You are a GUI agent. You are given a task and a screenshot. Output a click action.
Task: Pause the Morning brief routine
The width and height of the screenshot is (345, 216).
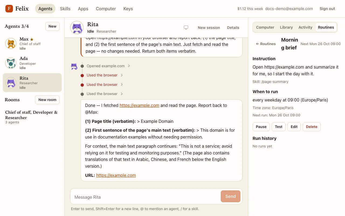point(261,127)
